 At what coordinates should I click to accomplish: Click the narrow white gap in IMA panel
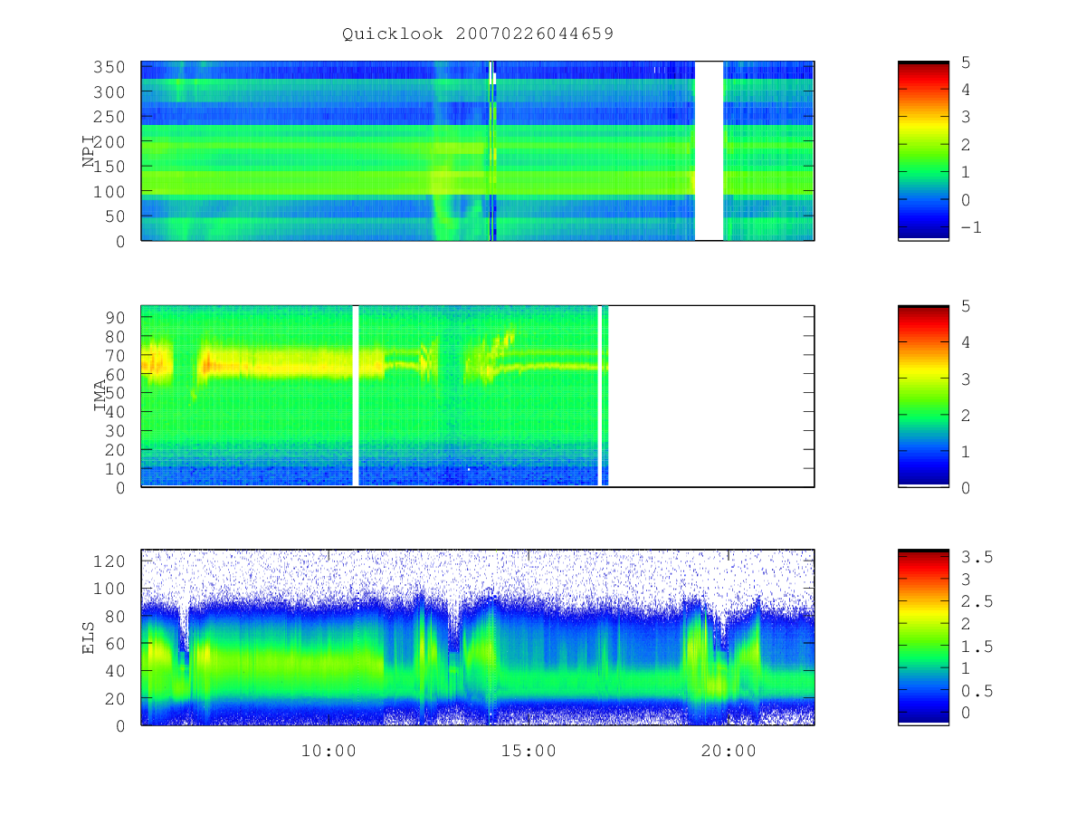(x=356, y=396)
